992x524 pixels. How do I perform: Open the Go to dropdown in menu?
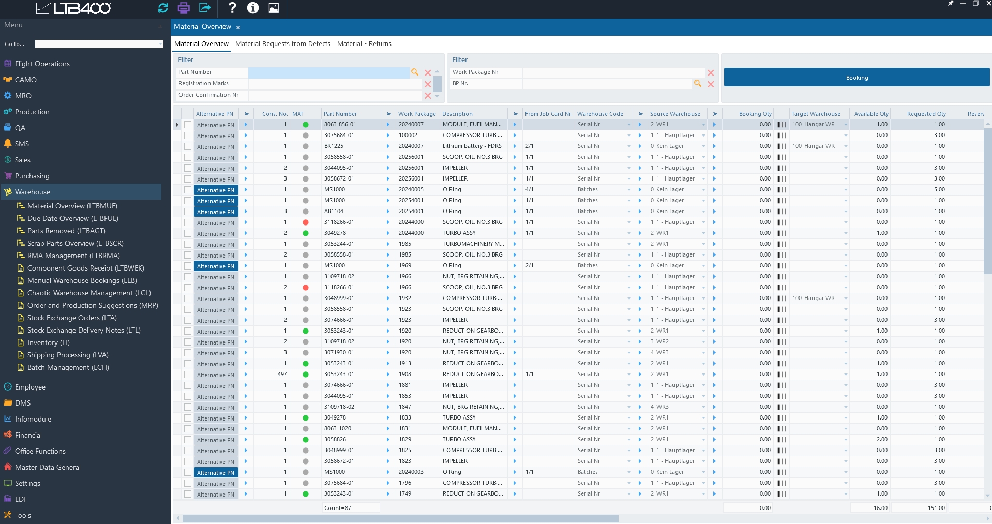160,44
